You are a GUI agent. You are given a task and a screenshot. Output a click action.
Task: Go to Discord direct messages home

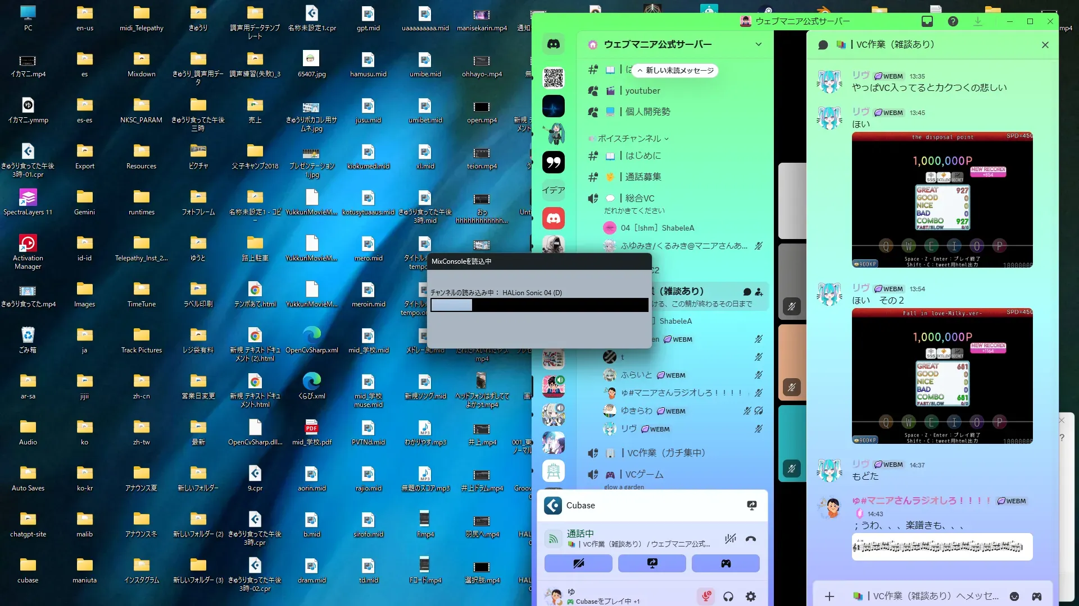point(554,44)
